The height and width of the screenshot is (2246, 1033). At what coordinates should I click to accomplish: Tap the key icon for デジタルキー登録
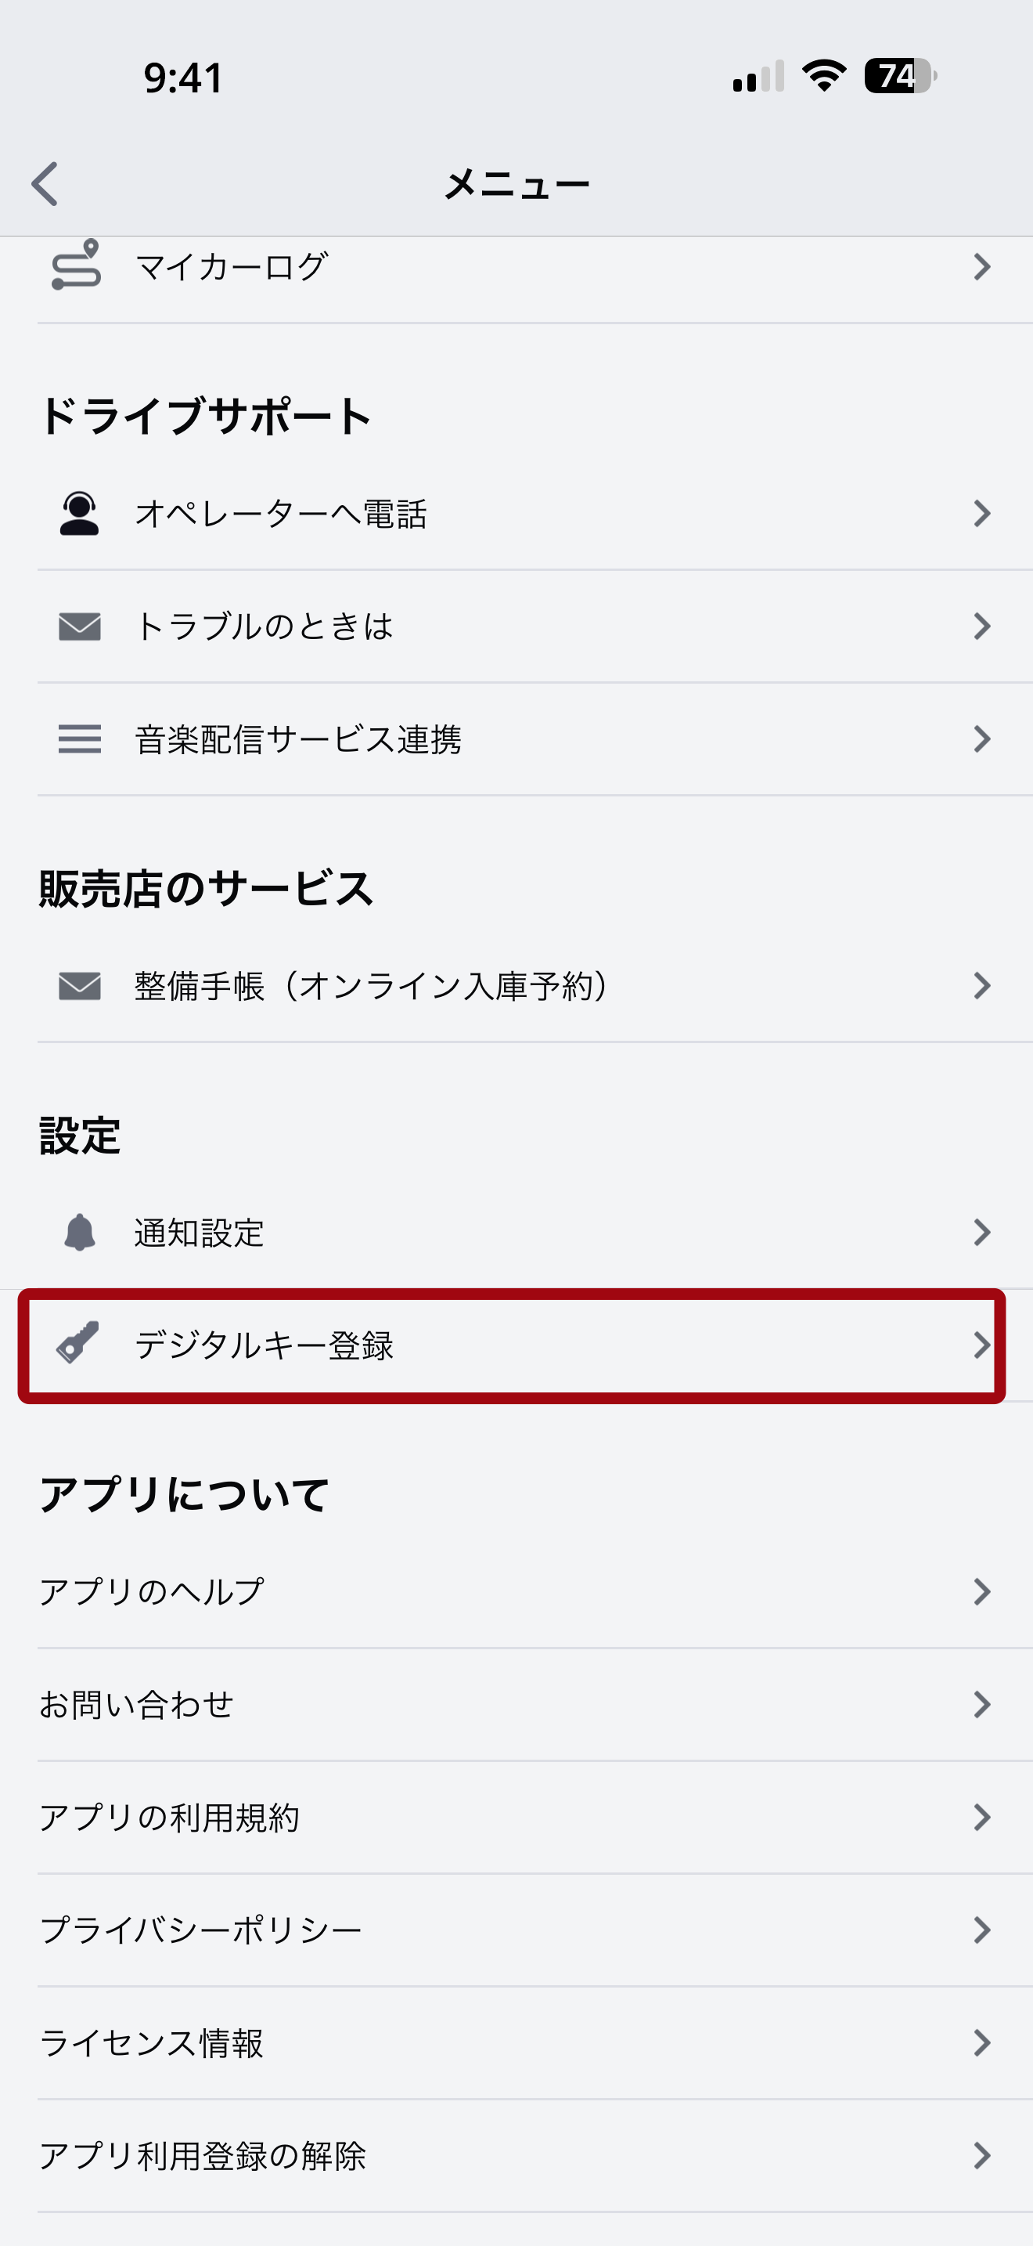[78, 1344]
